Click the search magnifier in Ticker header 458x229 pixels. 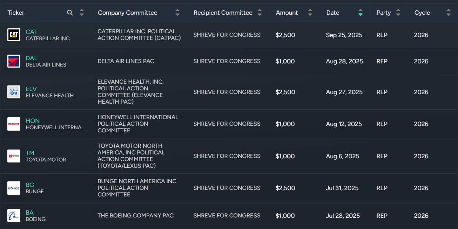70,13
